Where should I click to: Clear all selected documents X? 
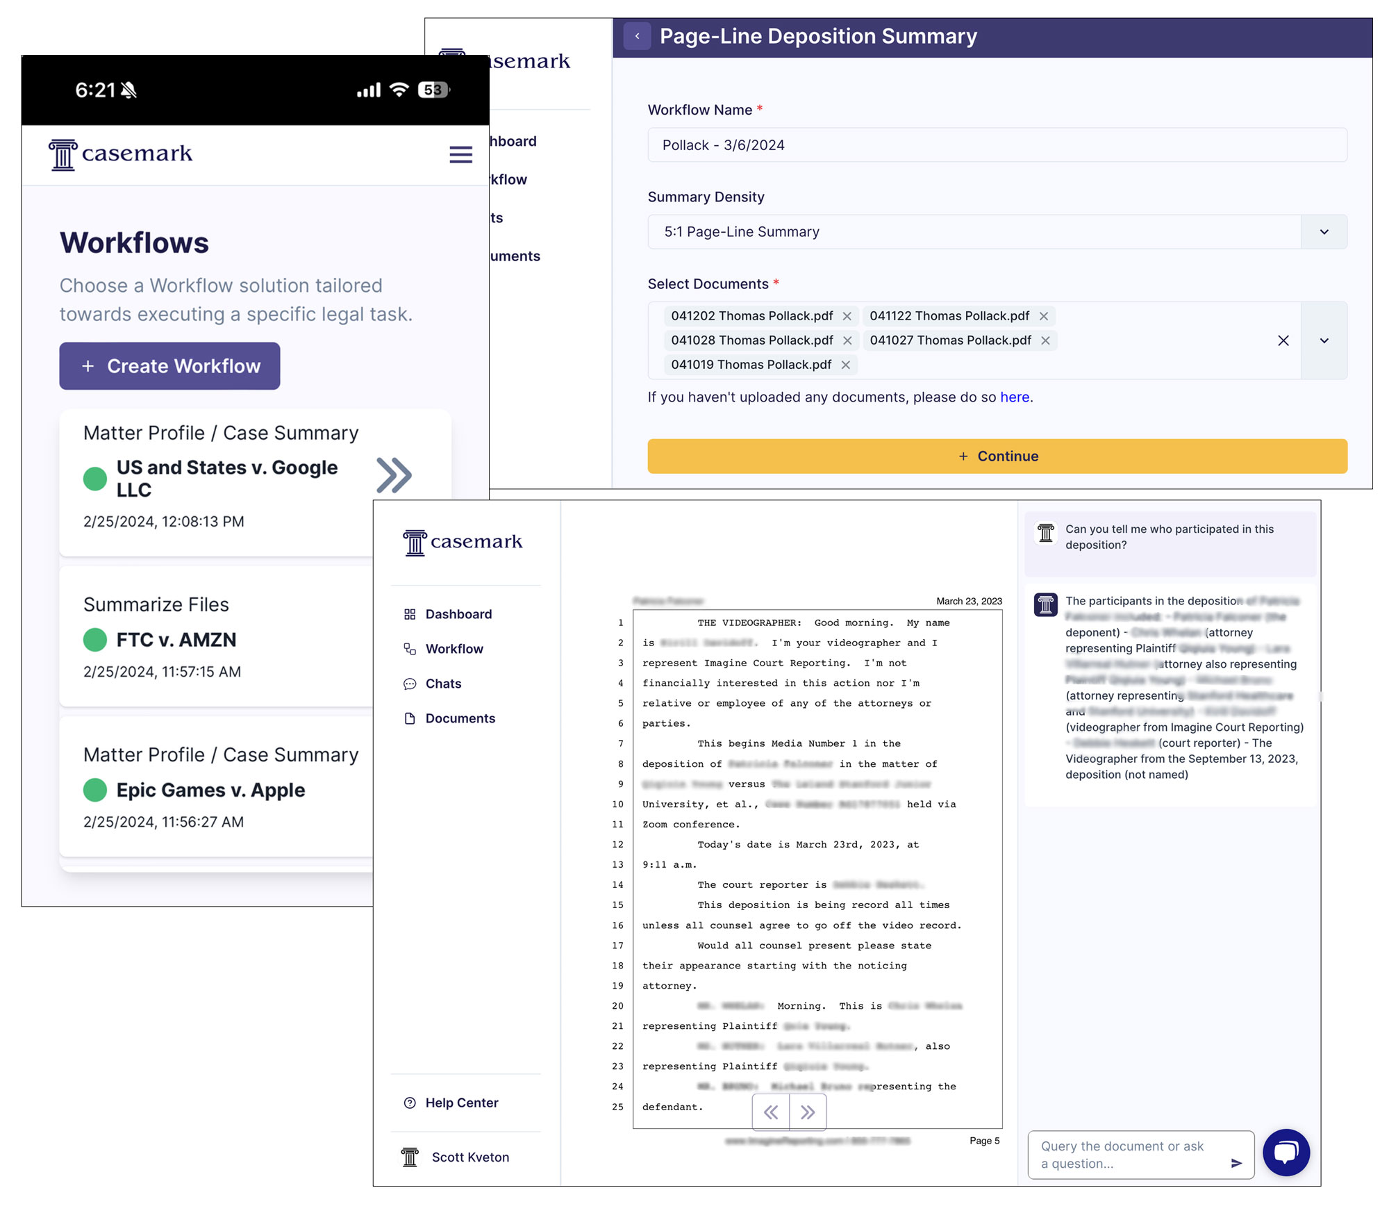pyautogui.click(x=1283, y=340)
